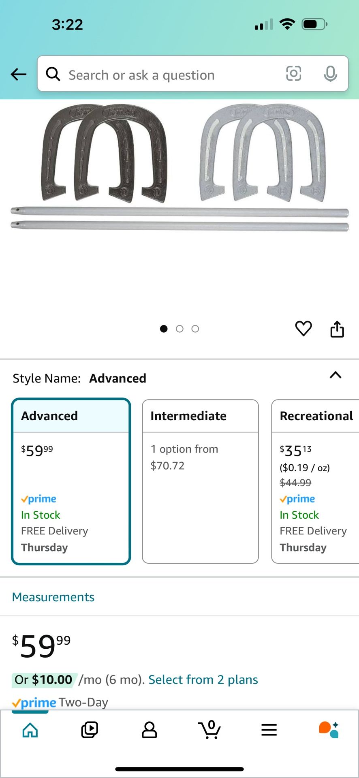Open camera lens search icon
359x778 pixels.
(293, 74)
